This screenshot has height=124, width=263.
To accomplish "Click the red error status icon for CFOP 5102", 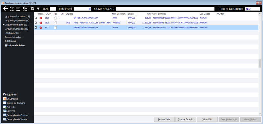I will tap(41, 28).
